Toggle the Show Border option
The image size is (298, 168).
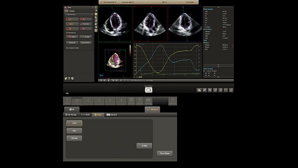pos(67,33)
